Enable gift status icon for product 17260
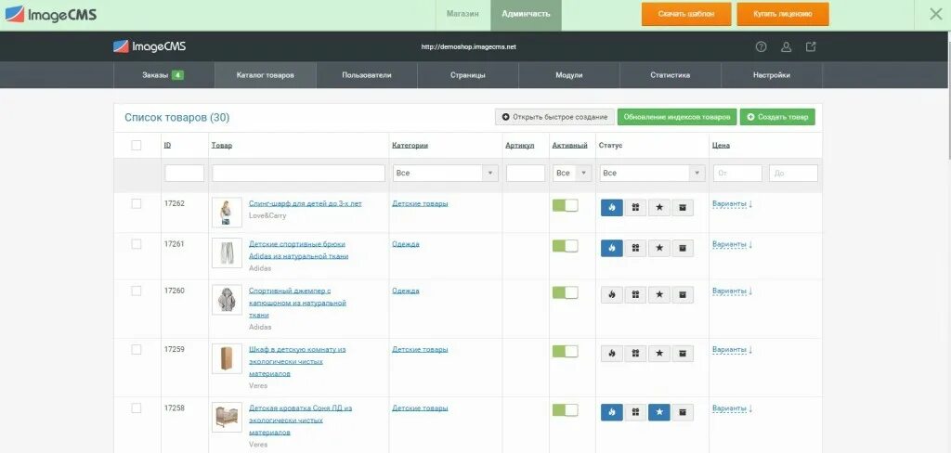Image resolution: width=951 pixels, height=453 pixels. pyautogui.click(x=635, y=294)
